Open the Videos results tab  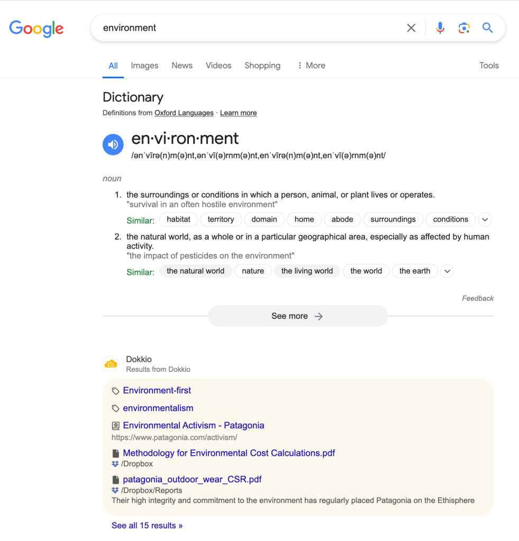click(218, 66)
